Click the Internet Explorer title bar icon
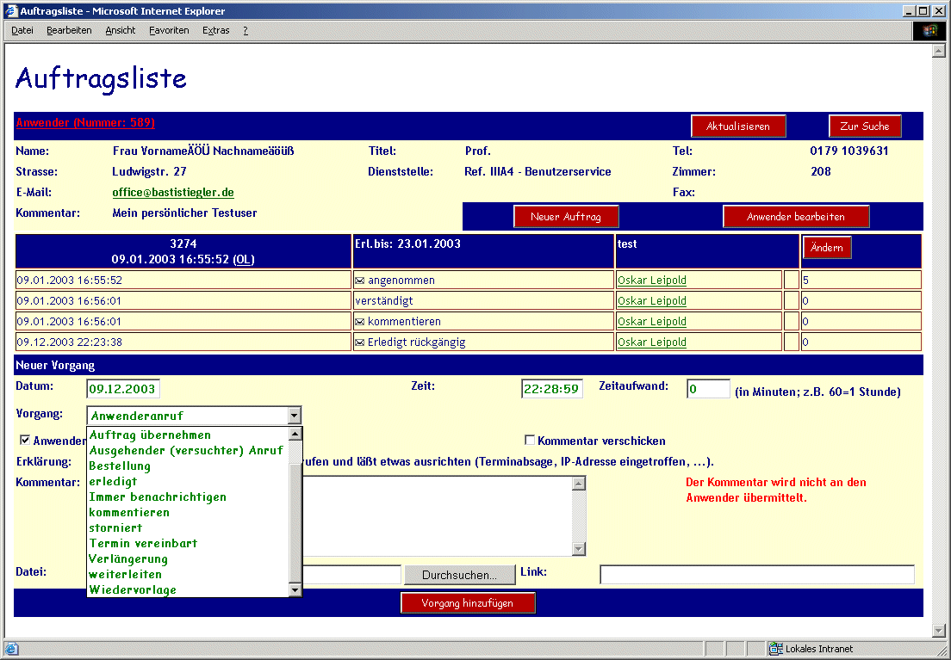Screen dimensions: 951x660 (11, 11)
